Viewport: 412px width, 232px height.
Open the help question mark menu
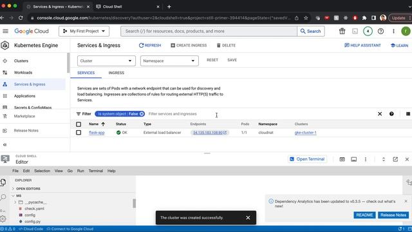(x=380, y=32)
